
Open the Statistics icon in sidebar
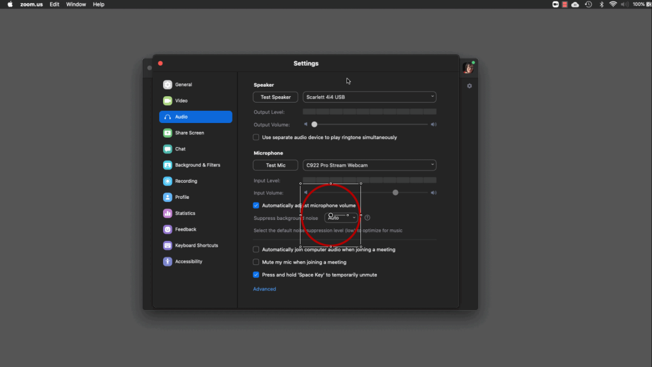pyautogui.click(x=167, y=213)
